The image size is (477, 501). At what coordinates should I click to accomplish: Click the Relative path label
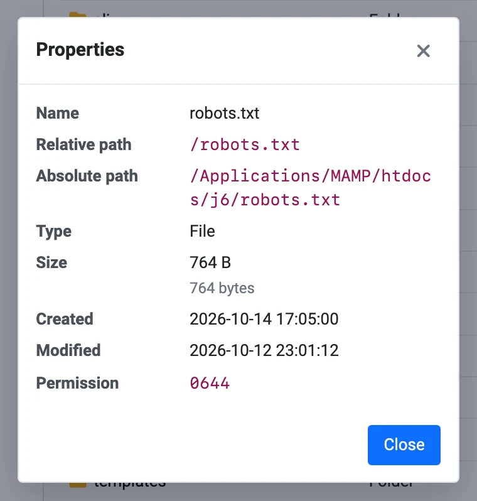83,144
